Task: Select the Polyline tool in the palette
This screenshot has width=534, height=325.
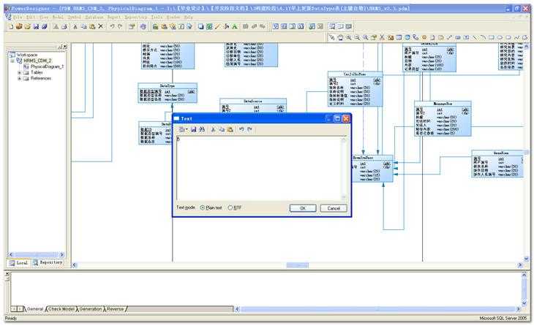Action: (516, 37)
